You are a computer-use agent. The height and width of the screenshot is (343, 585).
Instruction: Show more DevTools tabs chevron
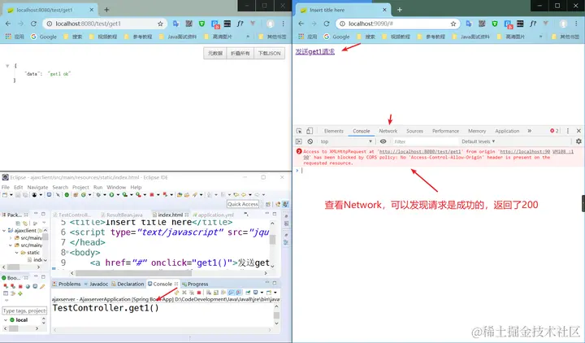(530, 131)
